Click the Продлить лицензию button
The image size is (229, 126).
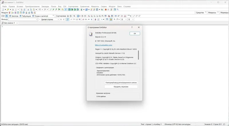pyautogui.click(x=121, y=87)
